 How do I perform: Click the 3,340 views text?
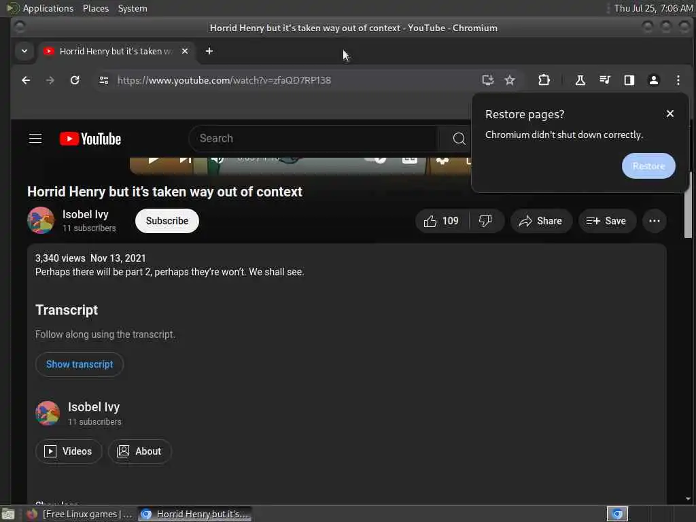pos(60,258)
